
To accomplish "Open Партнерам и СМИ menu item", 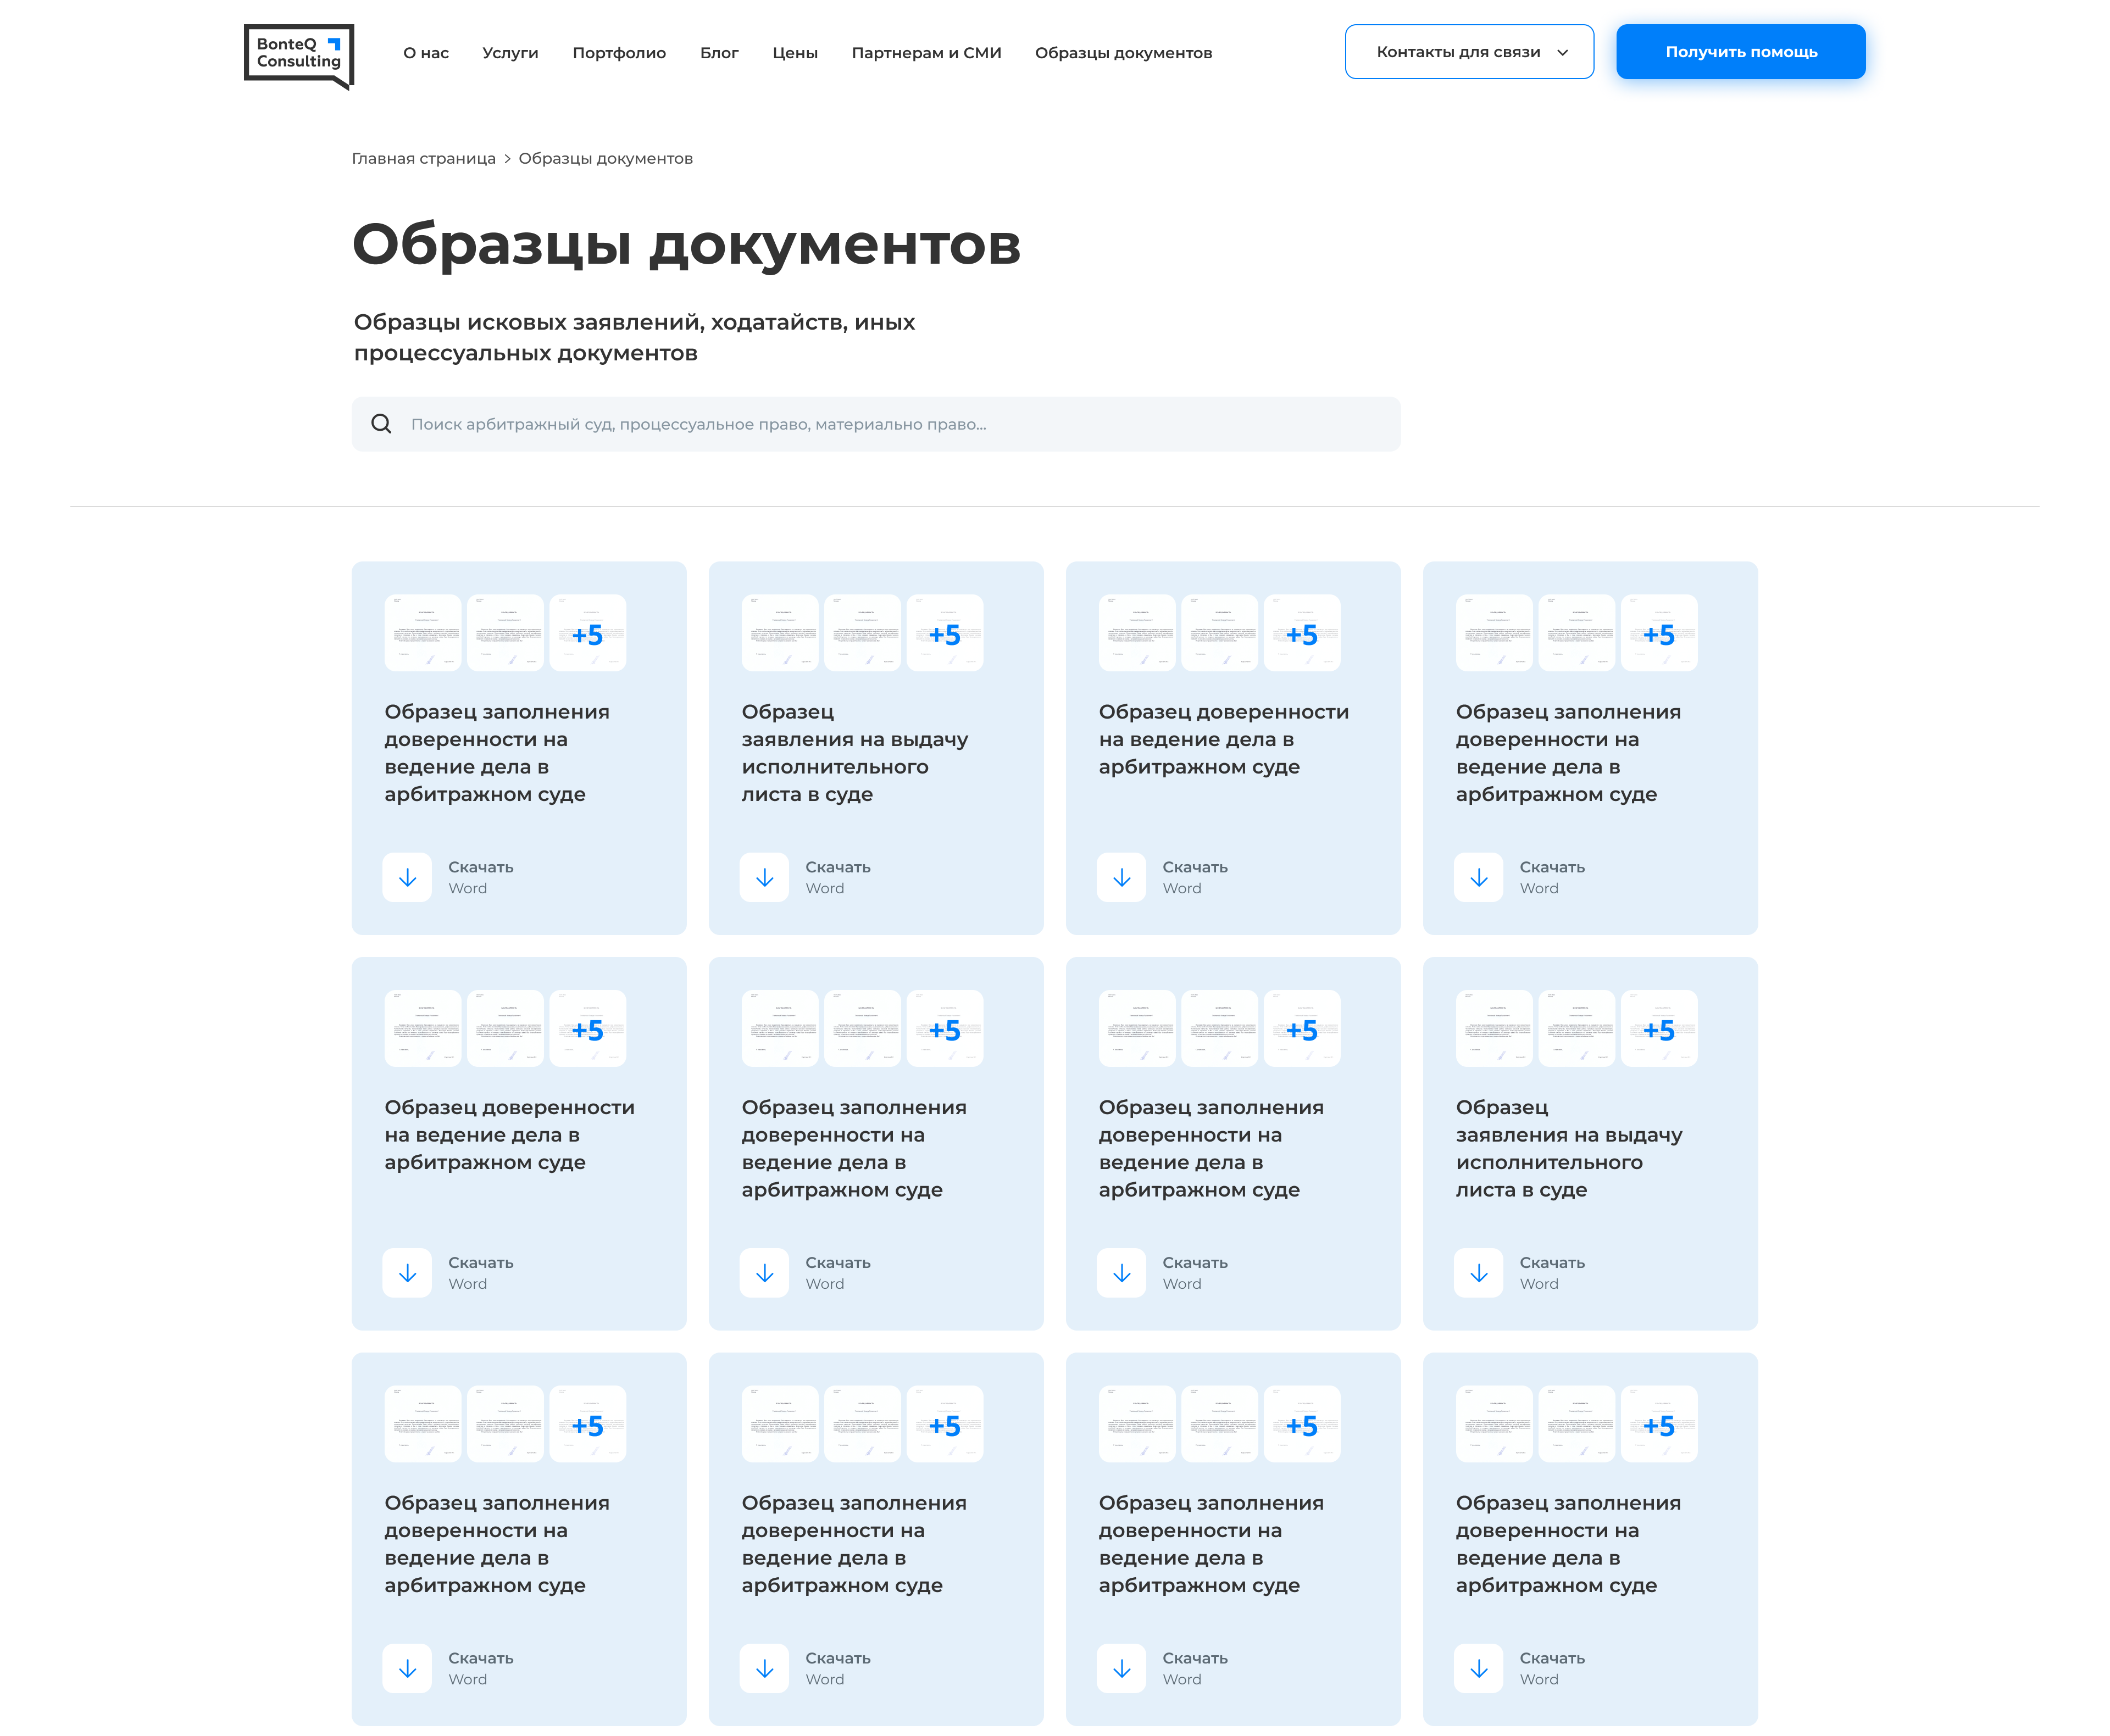I will (926, 53).
